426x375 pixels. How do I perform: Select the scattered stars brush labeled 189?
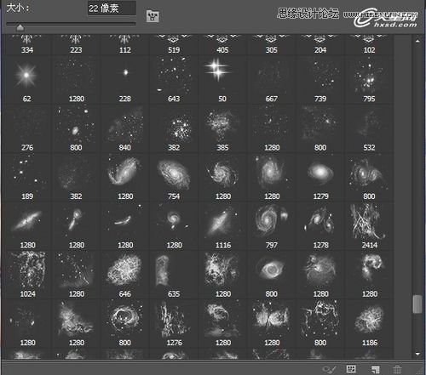(x=27, y=178)
